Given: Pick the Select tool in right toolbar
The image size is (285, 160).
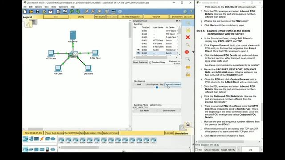Looking at the screenshot, I should (x=188, y=23).
